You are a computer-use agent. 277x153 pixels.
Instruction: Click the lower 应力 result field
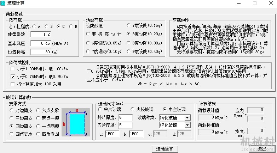tap(256, 118)
